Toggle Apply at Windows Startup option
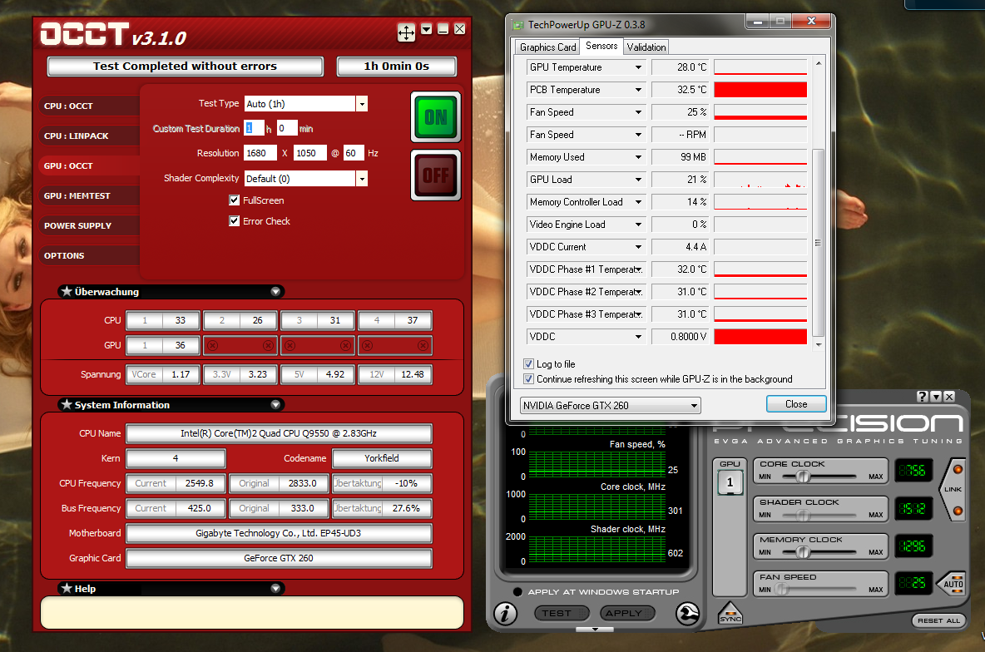Image resolution: width=985 pixels, height=652 pixels. coord(517,591)
